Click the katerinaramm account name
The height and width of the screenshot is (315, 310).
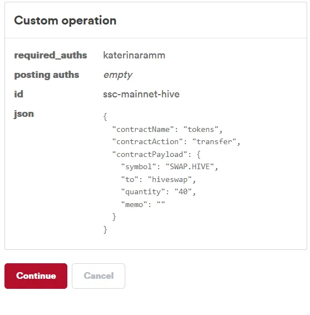[x=134, y=55]
